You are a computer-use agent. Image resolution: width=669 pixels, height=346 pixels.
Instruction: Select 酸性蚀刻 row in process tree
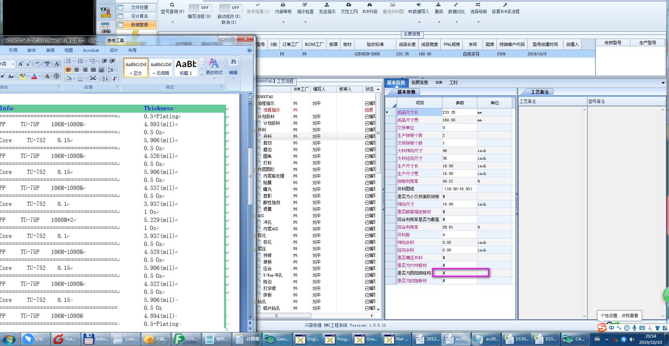(x=272, y=202)
